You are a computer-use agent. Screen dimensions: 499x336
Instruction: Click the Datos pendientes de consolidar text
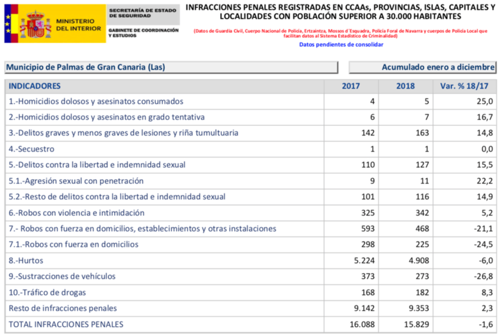click(341, 45)
